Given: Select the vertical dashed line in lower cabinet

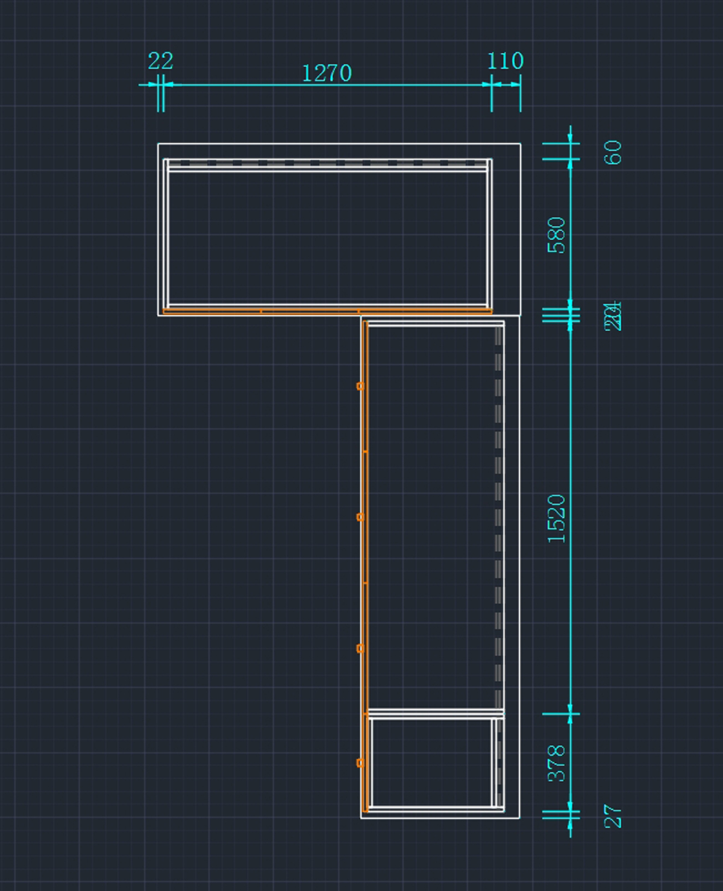Looking at the screenshot, I should tap(498, 518).
